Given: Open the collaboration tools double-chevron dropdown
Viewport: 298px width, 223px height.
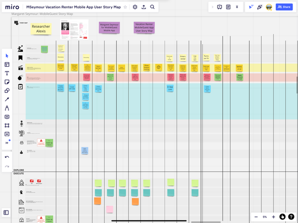Looking at the screenshot, I should click(237, 7).
